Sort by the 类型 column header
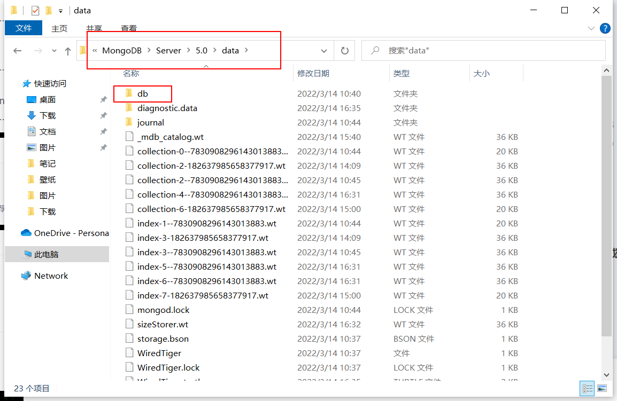 click(x=402, y=74)
